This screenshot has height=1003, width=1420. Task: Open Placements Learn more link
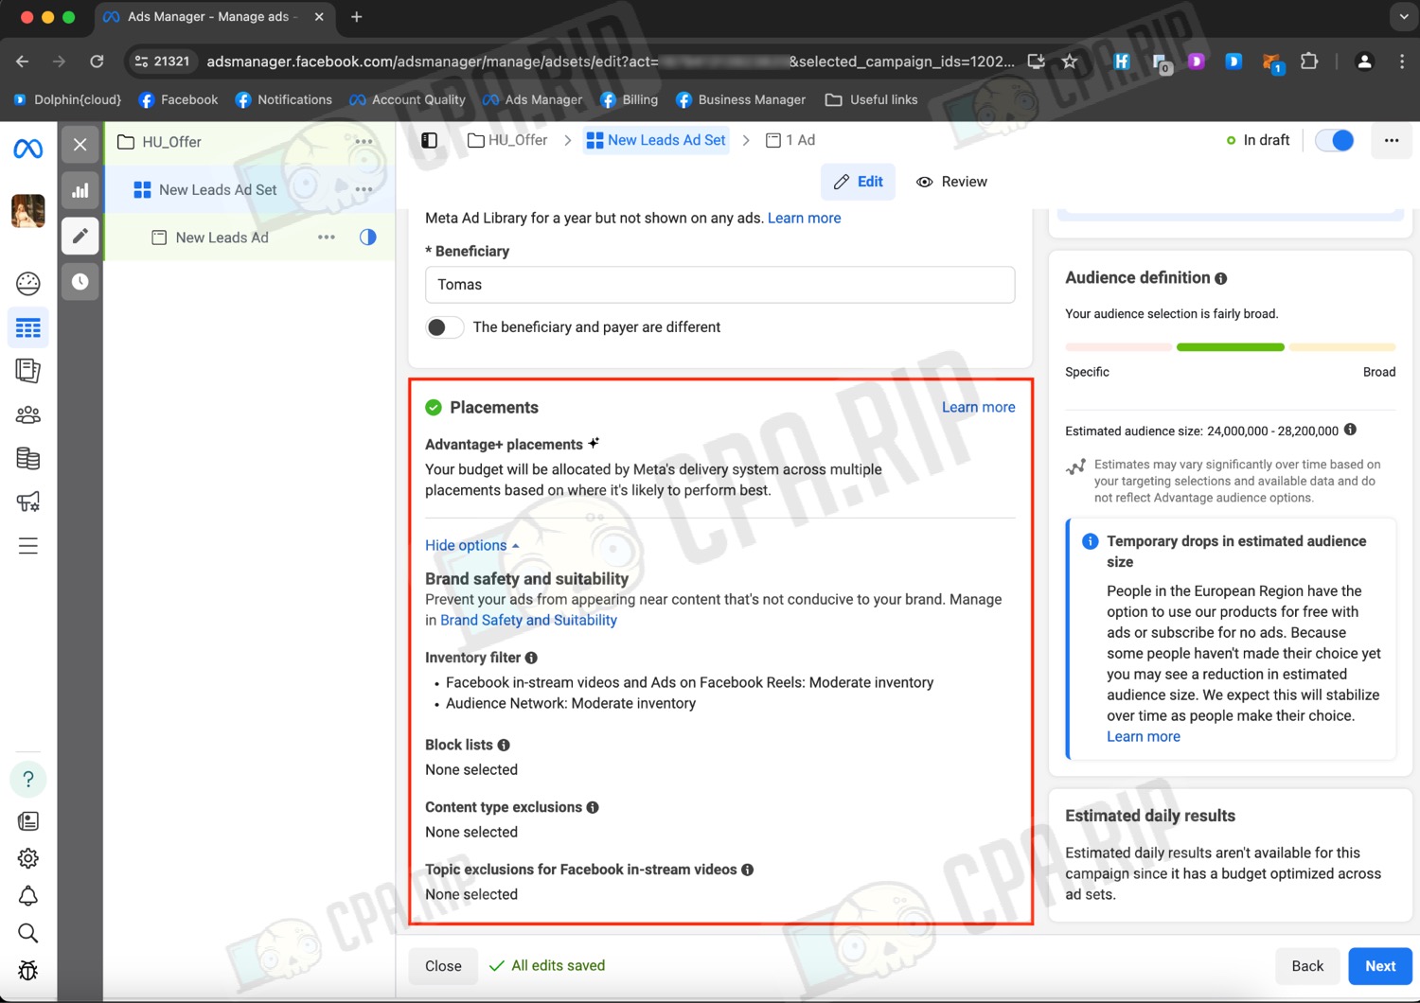(x=978, y=407)
